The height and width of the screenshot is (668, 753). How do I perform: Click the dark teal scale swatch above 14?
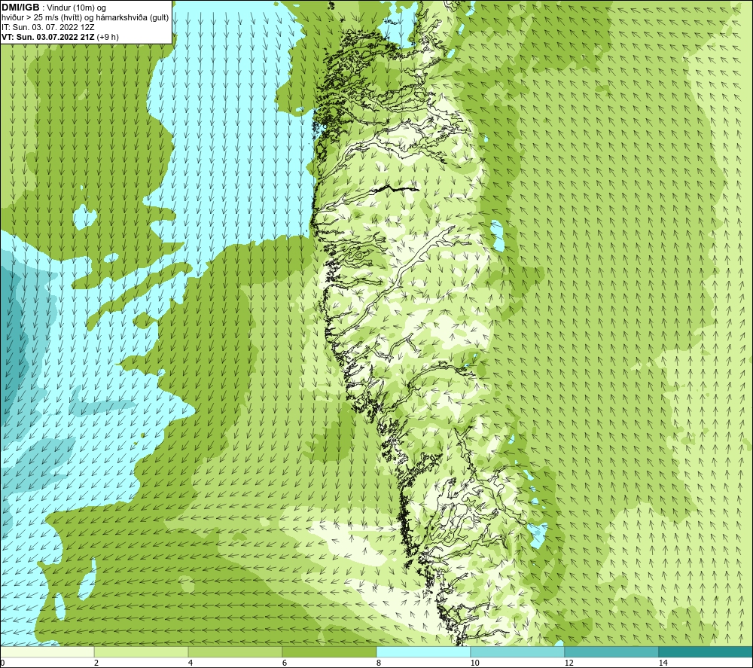point(706,651)
